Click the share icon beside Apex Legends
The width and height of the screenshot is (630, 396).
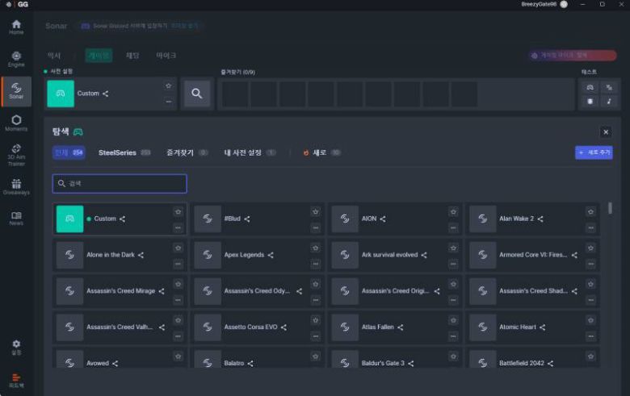(x=271, y=255)
